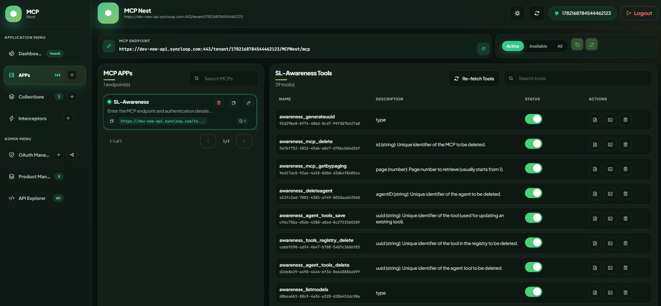Select the All filter tab

point(560,46)
